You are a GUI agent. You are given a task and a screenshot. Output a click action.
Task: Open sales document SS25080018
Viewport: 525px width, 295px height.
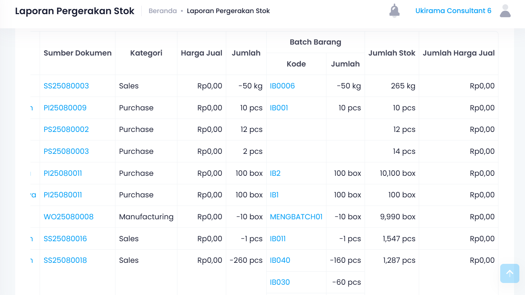pos(65,260)
